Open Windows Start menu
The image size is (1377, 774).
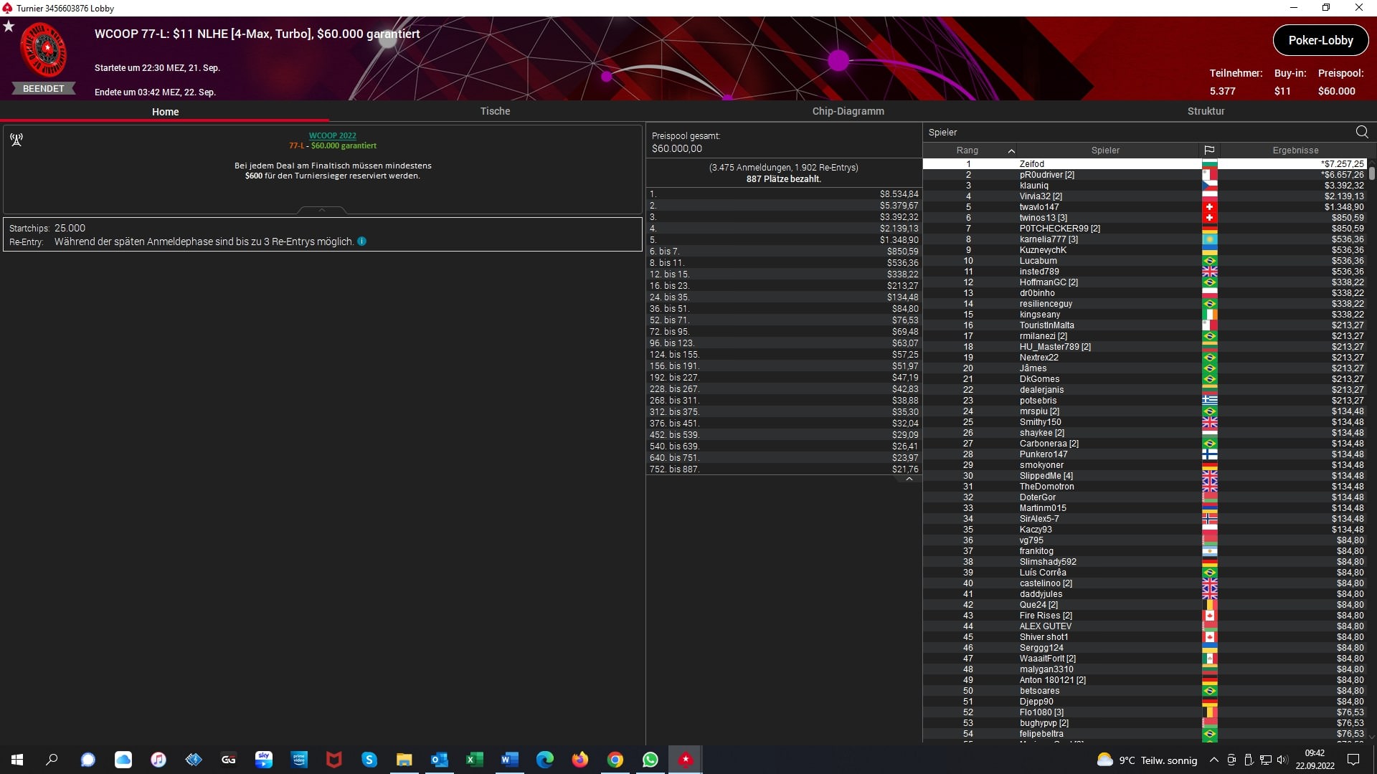(x=17, y=760)
